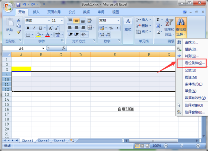Expand the Name Box dropdown arrow

(x=43, y=48)
